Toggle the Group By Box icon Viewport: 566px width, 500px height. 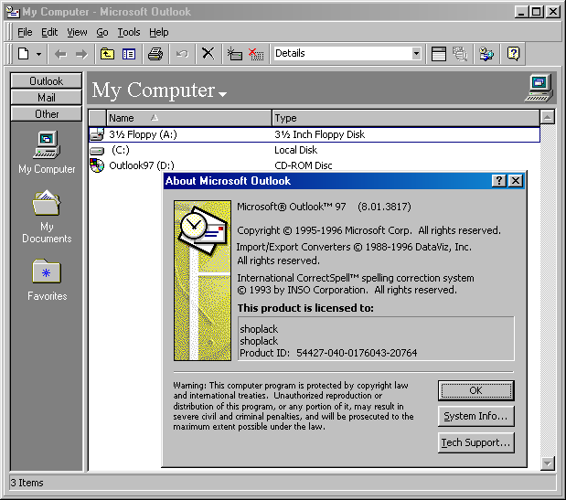[439, 54]
